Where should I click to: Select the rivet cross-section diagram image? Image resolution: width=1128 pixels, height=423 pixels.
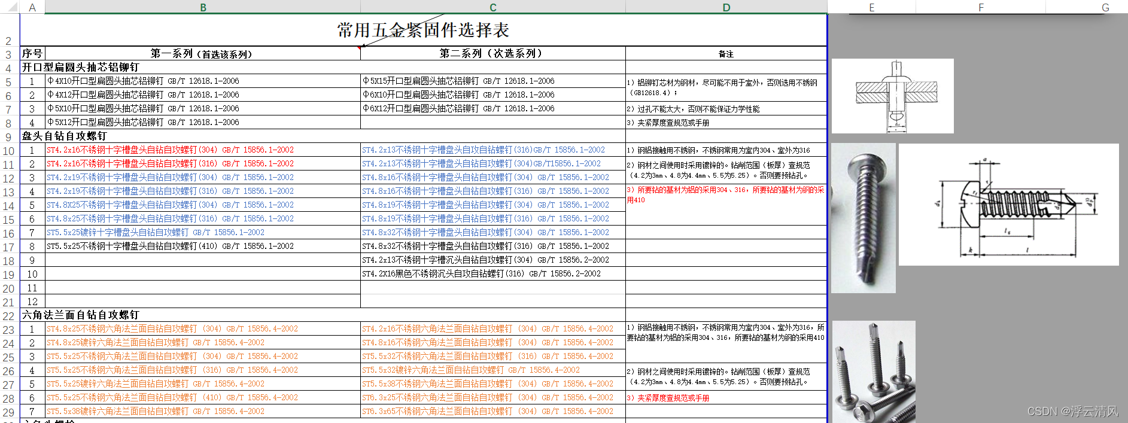click(892, 96)
